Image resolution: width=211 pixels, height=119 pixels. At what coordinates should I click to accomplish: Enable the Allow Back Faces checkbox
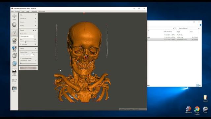point(20,59)
